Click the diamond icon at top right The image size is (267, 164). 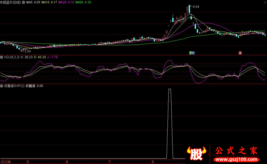pos(264,2)
